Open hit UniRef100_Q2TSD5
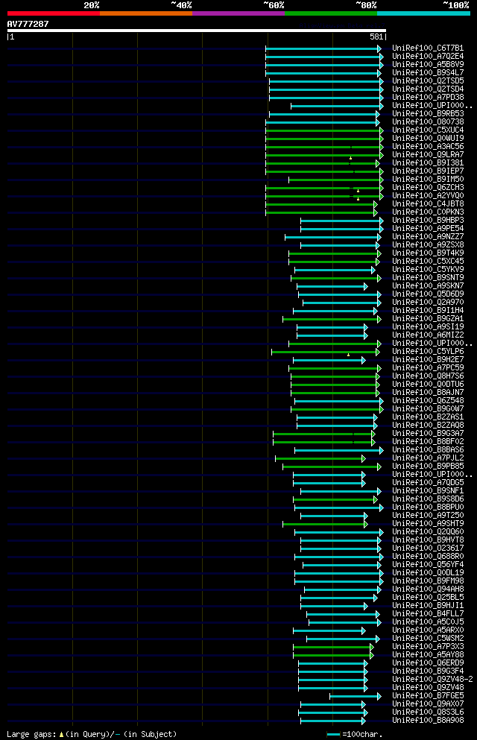Screen dimensions: 477x740 tap(428, 80)
